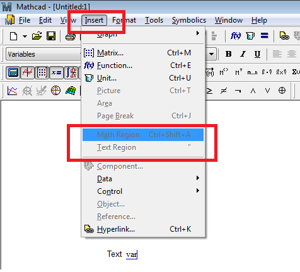
Task: Toggle bold formatting button
Action: pos(229,54)
